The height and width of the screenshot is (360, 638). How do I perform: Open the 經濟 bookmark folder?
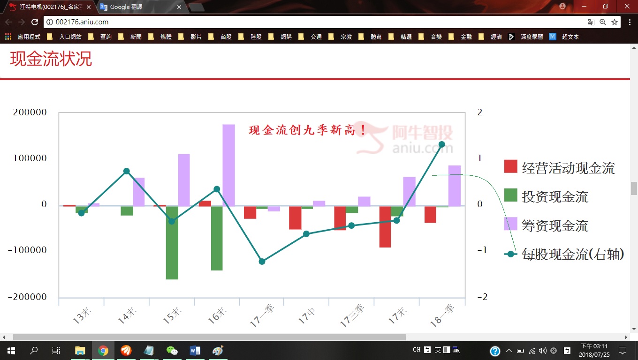(x=491, y=37)
